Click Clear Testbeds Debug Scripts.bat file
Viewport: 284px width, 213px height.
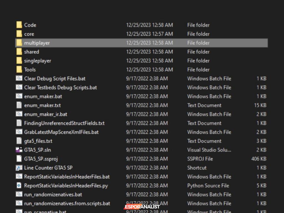click(x=60, y=88)
